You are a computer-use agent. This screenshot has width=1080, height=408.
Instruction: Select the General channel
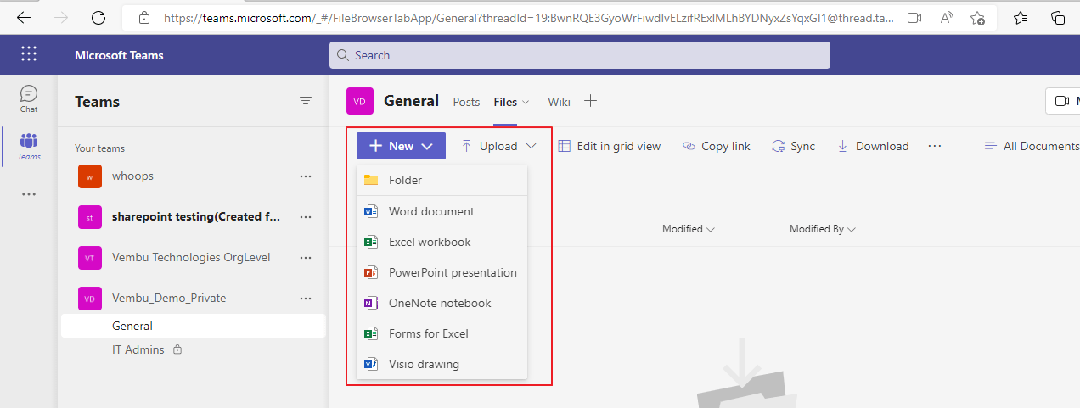[x=193, y=326]
